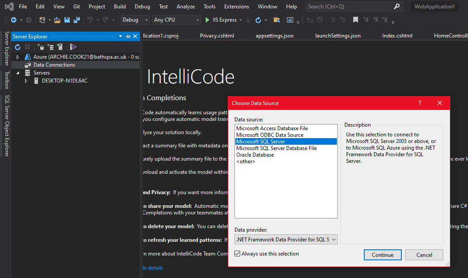The width and height of the screenshot is (468, 278).
Task: Unpin the Server Explorer panel
Action: click(x=127, y=36)
